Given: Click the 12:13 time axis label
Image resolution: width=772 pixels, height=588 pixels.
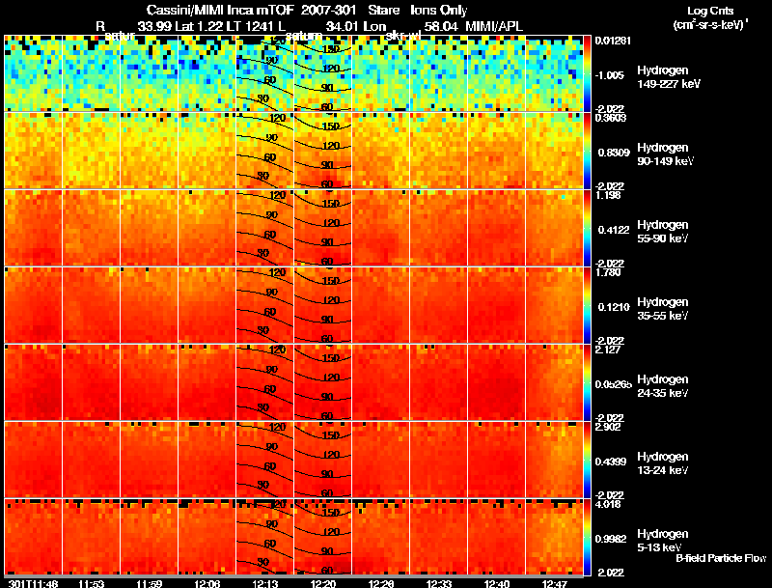Looking at the screenshot, I should pyautogui.click(x=265, y=583).
